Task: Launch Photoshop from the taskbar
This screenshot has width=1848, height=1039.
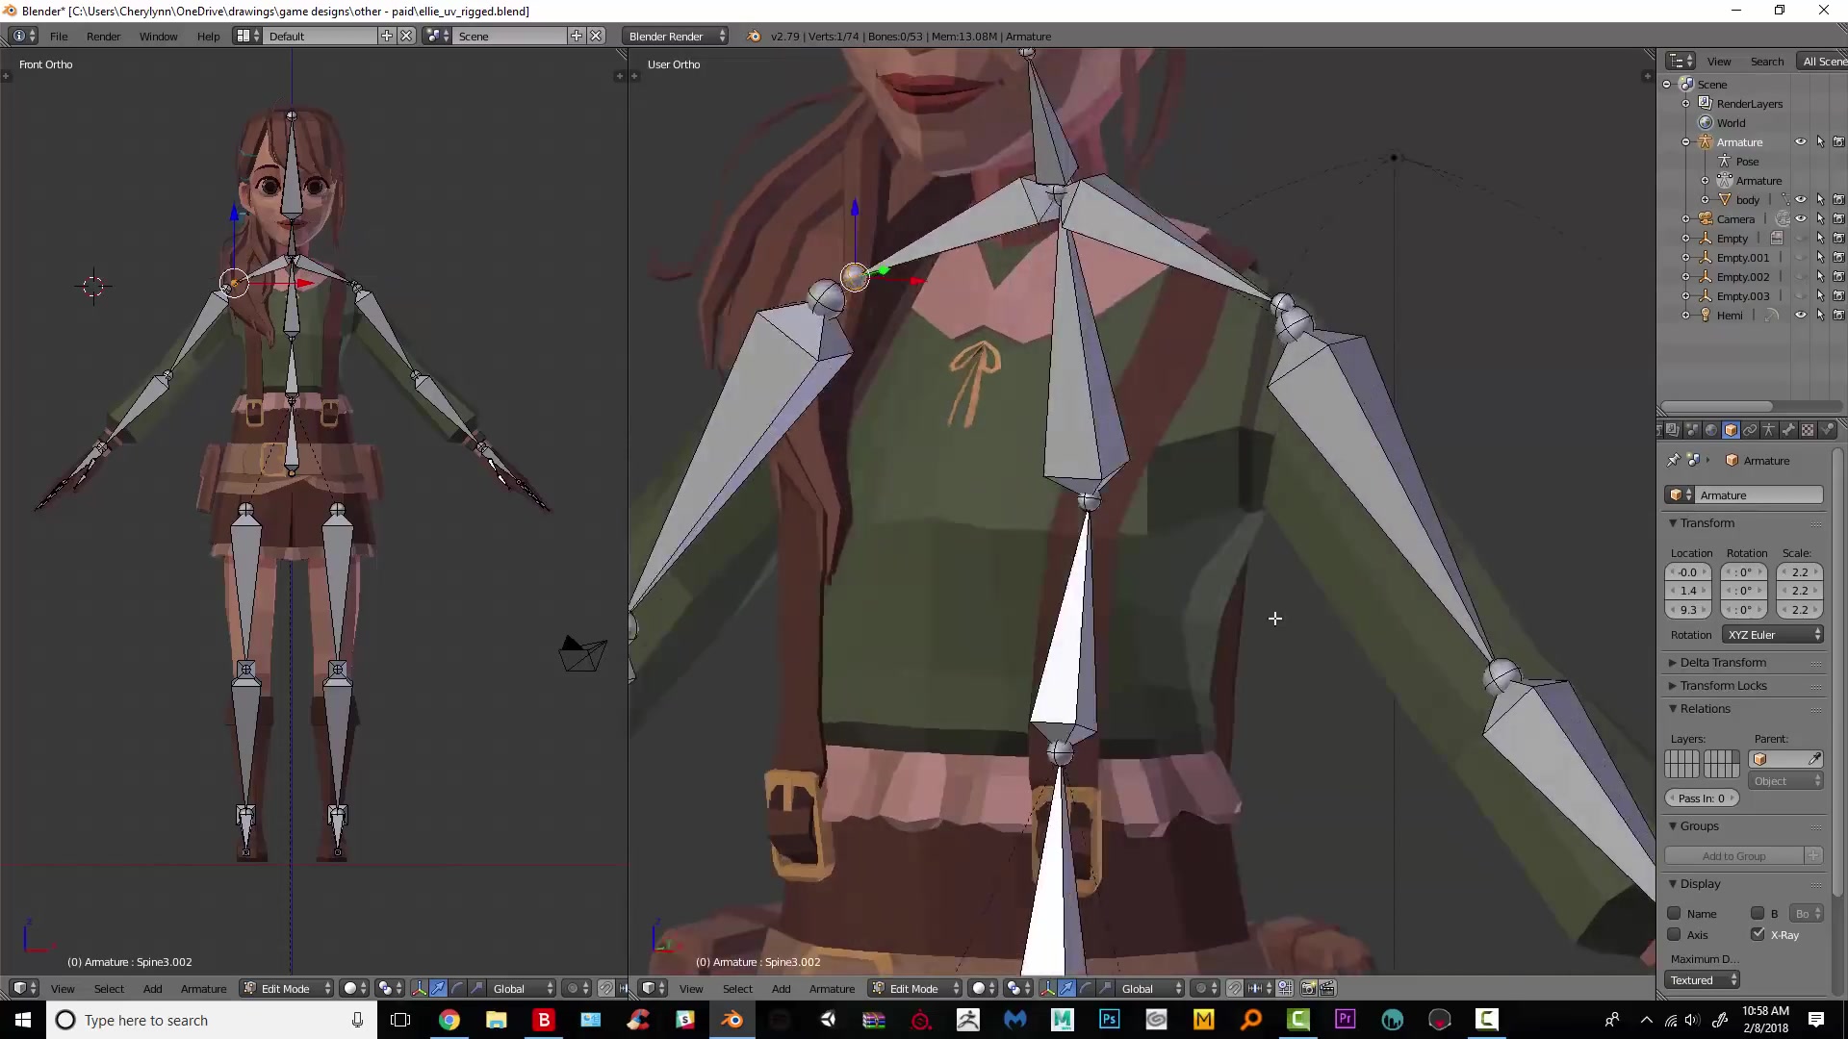Action: [1109, 1020]
